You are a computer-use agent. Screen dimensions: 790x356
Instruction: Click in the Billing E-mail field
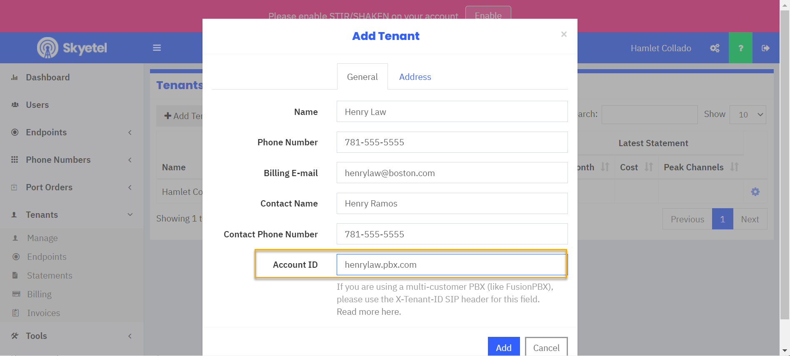[x=452, y=173]
